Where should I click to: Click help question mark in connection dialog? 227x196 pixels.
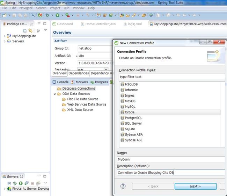[123, 186]
